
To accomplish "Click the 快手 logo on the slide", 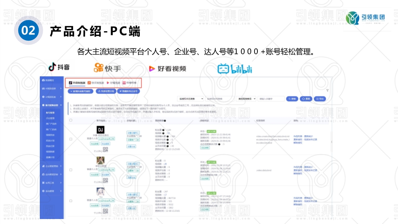I will [107, 68].
